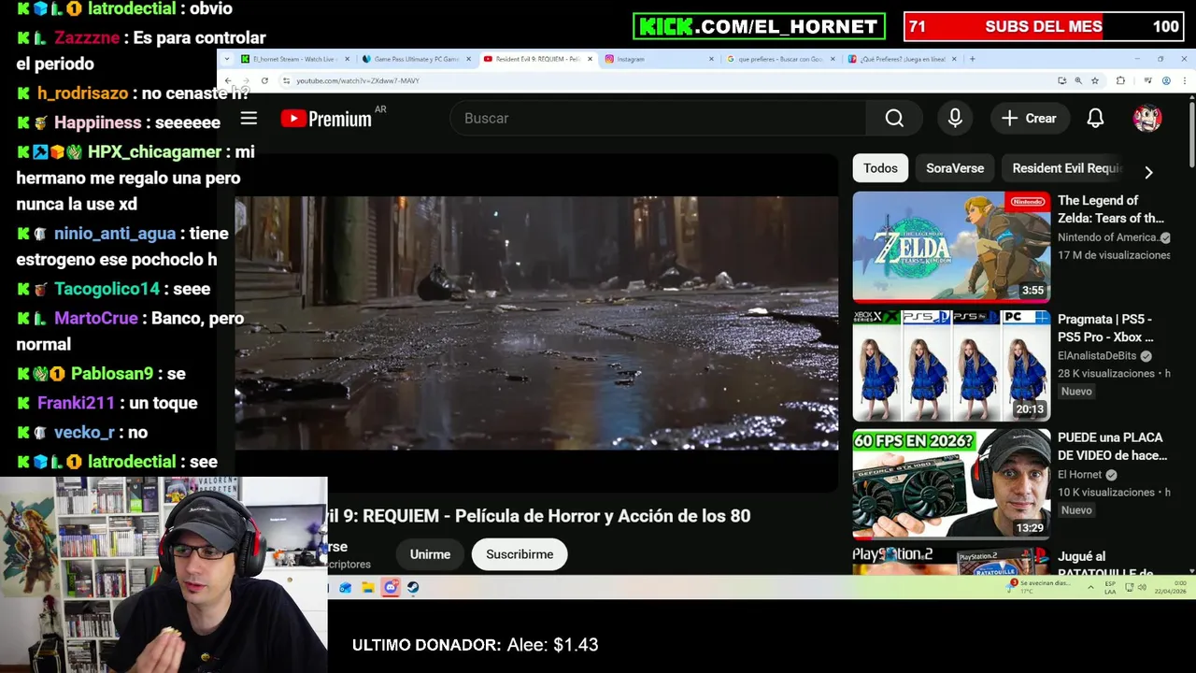
Task: Click the browser back arrow
Action: pos(228,81)
